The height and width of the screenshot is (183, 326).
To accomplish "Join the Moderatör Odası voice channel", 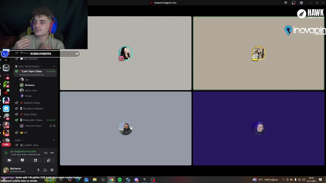I will (x=35, y=120).
